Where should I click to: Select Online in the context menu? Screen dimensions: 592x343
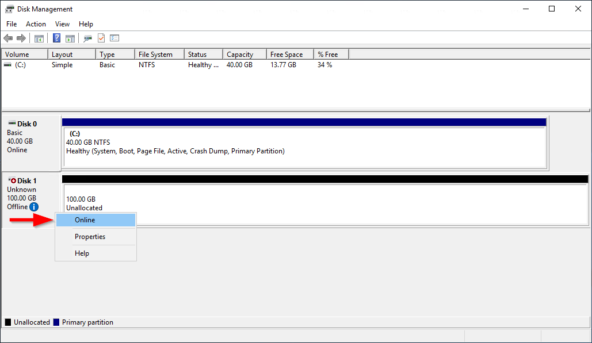(85, 219)
